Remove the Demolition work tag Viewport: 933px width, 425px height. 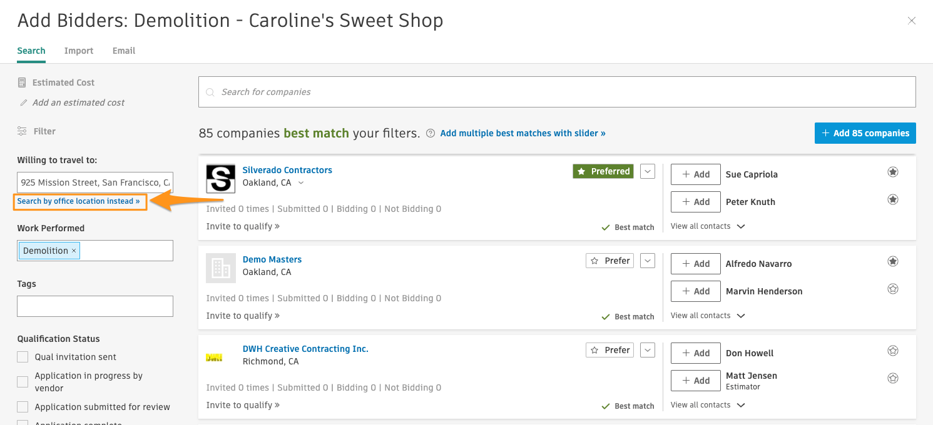(74, 251)
